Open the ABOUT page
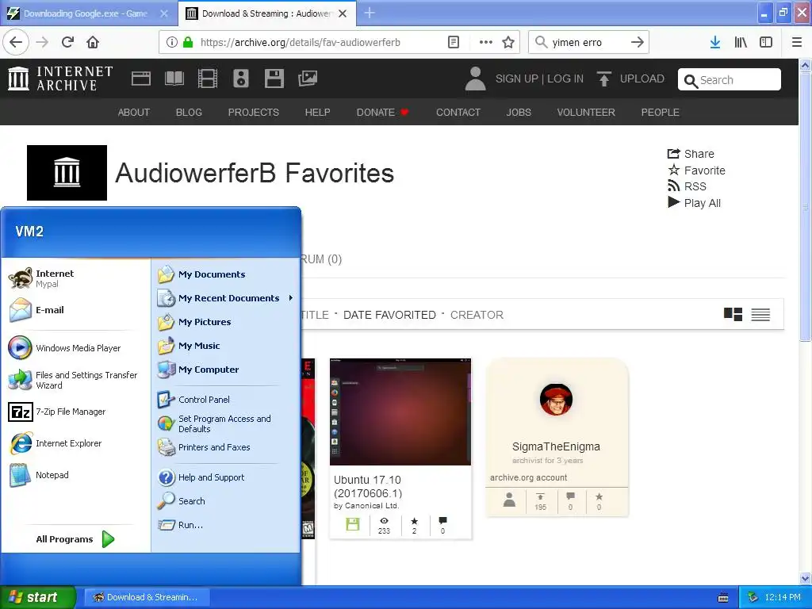 133,113
